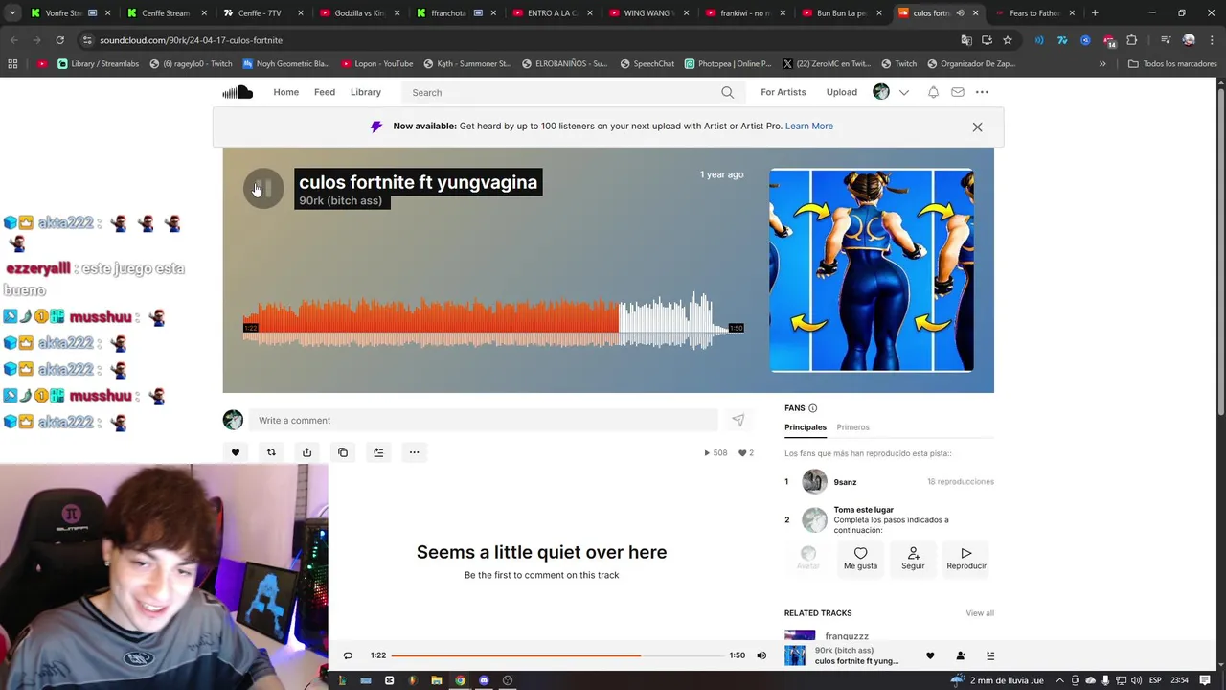Open the player bar track thumbnail

[795, 655]
